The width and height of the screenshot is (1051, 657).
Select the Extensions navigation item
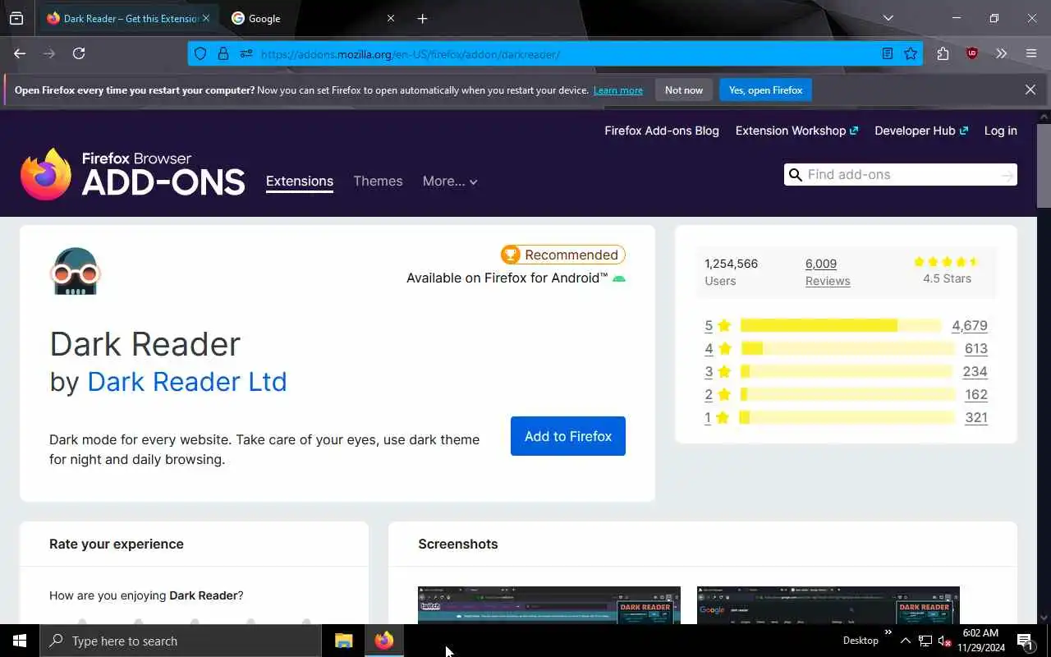300,181
